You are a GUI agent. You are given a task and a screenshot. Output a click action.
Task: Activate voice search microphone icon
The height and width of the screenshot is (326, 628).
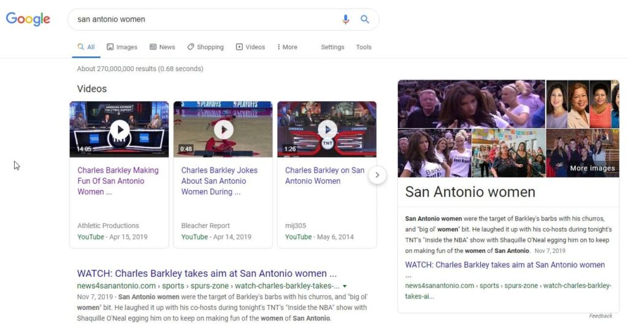click(345, 19)
